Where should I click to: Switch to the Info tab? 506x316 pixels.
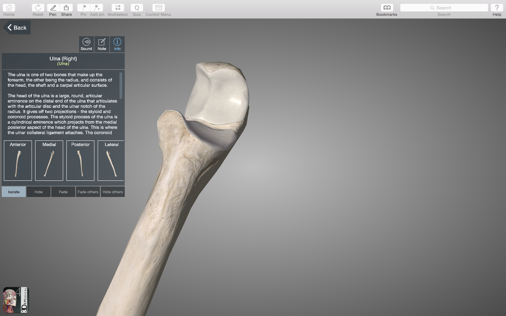tap(117, 44)
